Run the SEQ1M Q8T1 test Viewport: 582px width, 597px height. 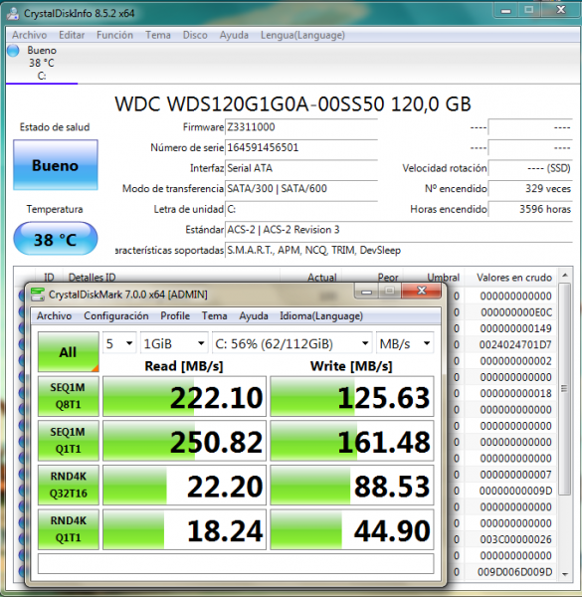[x=68, y=396]
